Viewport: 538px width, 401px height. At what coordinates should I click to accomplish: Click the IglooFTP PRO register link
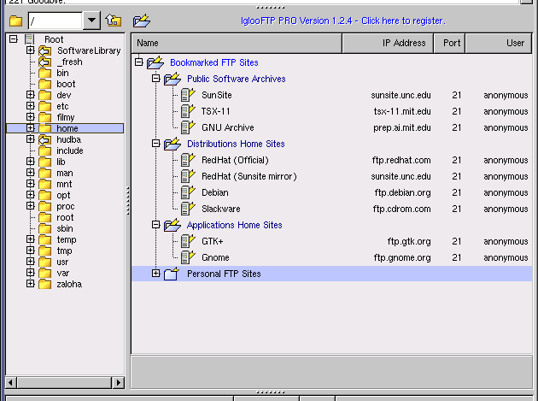pyautogui.click(x=342, y=21)
